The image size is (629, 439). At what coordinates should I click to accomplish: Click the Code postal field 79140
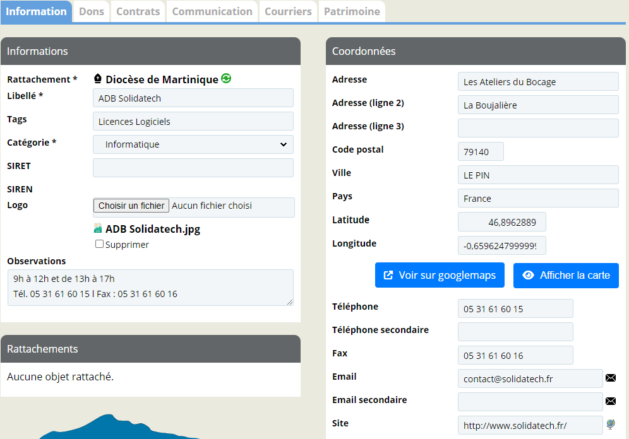pos(481,152)
